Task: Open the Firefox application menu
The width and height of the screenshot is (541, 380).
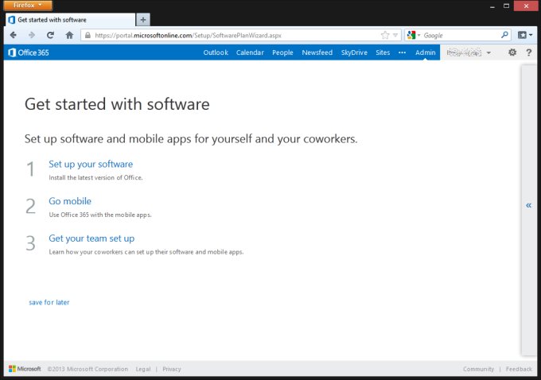Action: (28, 6)
